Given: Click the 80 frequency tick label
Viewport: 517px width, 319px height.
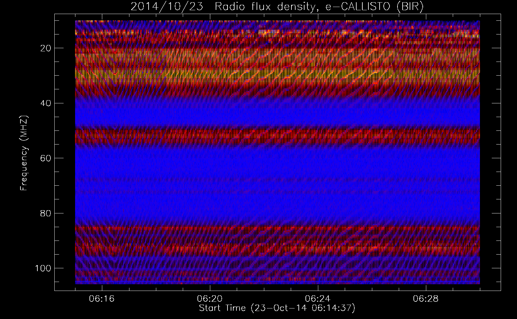Looking at the screenshot, I should pyautogui.click(x=45, y=213).
